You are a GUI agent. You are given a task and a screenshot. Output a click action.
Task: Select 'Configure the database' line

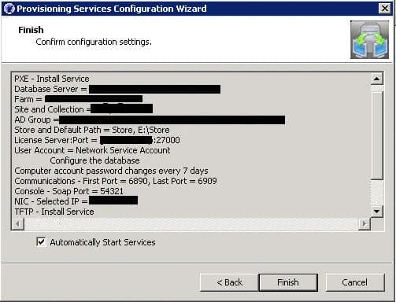click(94, 160)
